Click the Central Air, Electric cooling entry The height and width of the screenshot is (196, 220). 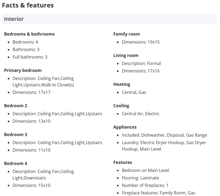coord(141,114)
